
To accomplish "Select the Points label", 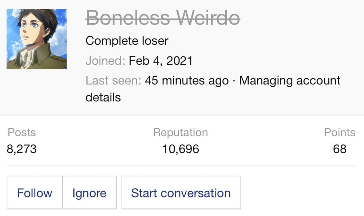I will tap(340, 132).
